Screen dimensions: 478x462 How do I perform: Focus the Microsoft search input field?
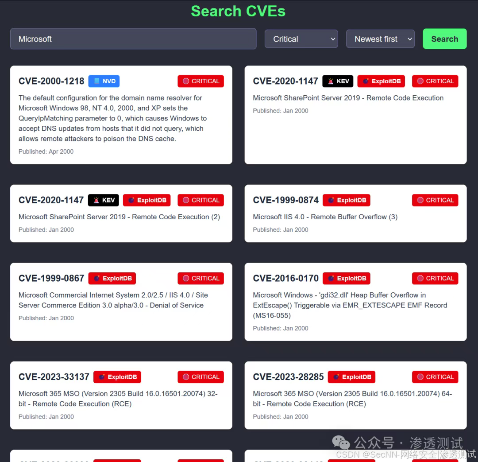[x=133, y=39]
